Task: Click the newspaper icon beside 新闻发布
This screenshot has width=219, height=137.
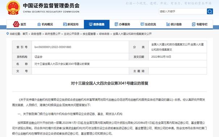Action: tap(65, 24)
